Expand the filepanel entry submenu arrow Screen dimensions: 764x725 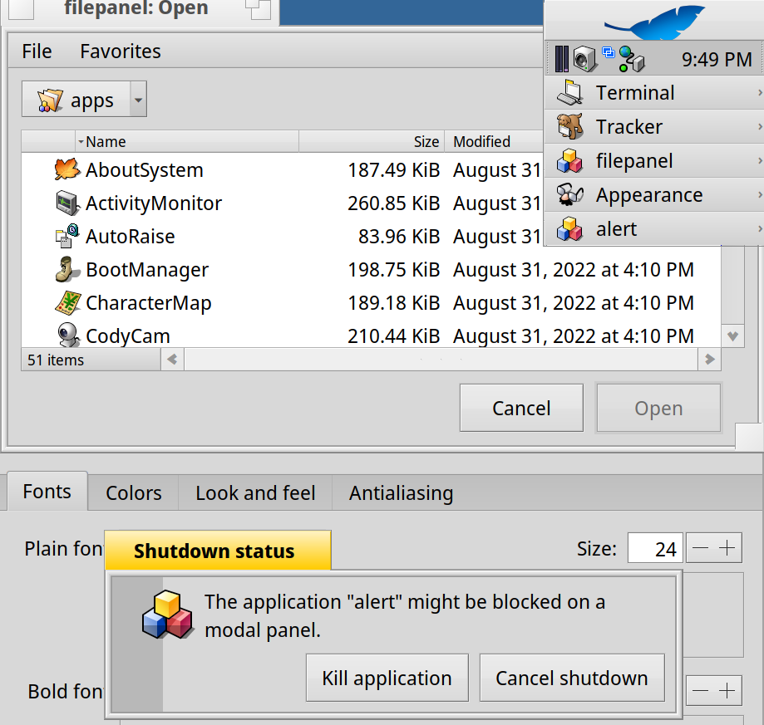760,160
